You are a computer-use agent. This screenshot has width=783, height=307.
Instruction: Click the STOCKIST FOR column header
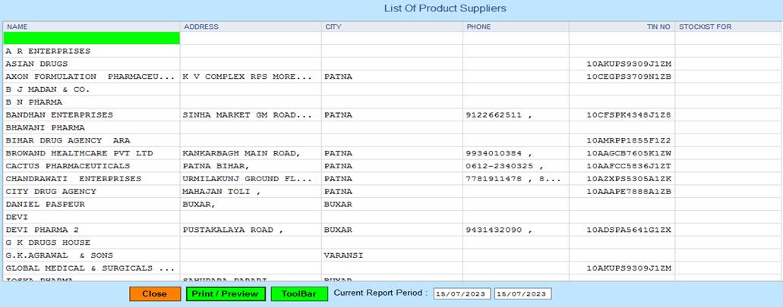(705, 27)
